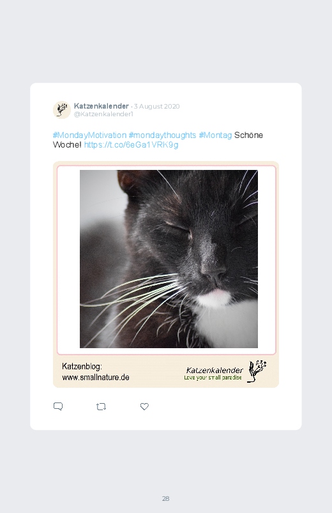Click the reply speech bubble icon
Screen dimensions: 332x513
click(x=58, y=406)
